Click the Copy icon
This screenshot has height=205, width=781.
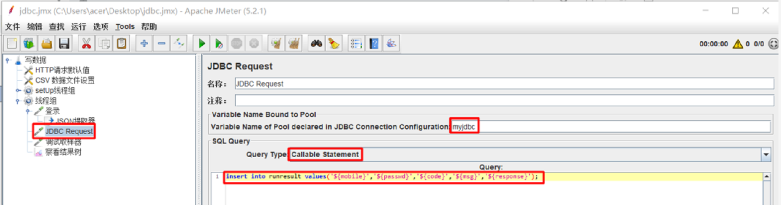click(x=104, y=43)
